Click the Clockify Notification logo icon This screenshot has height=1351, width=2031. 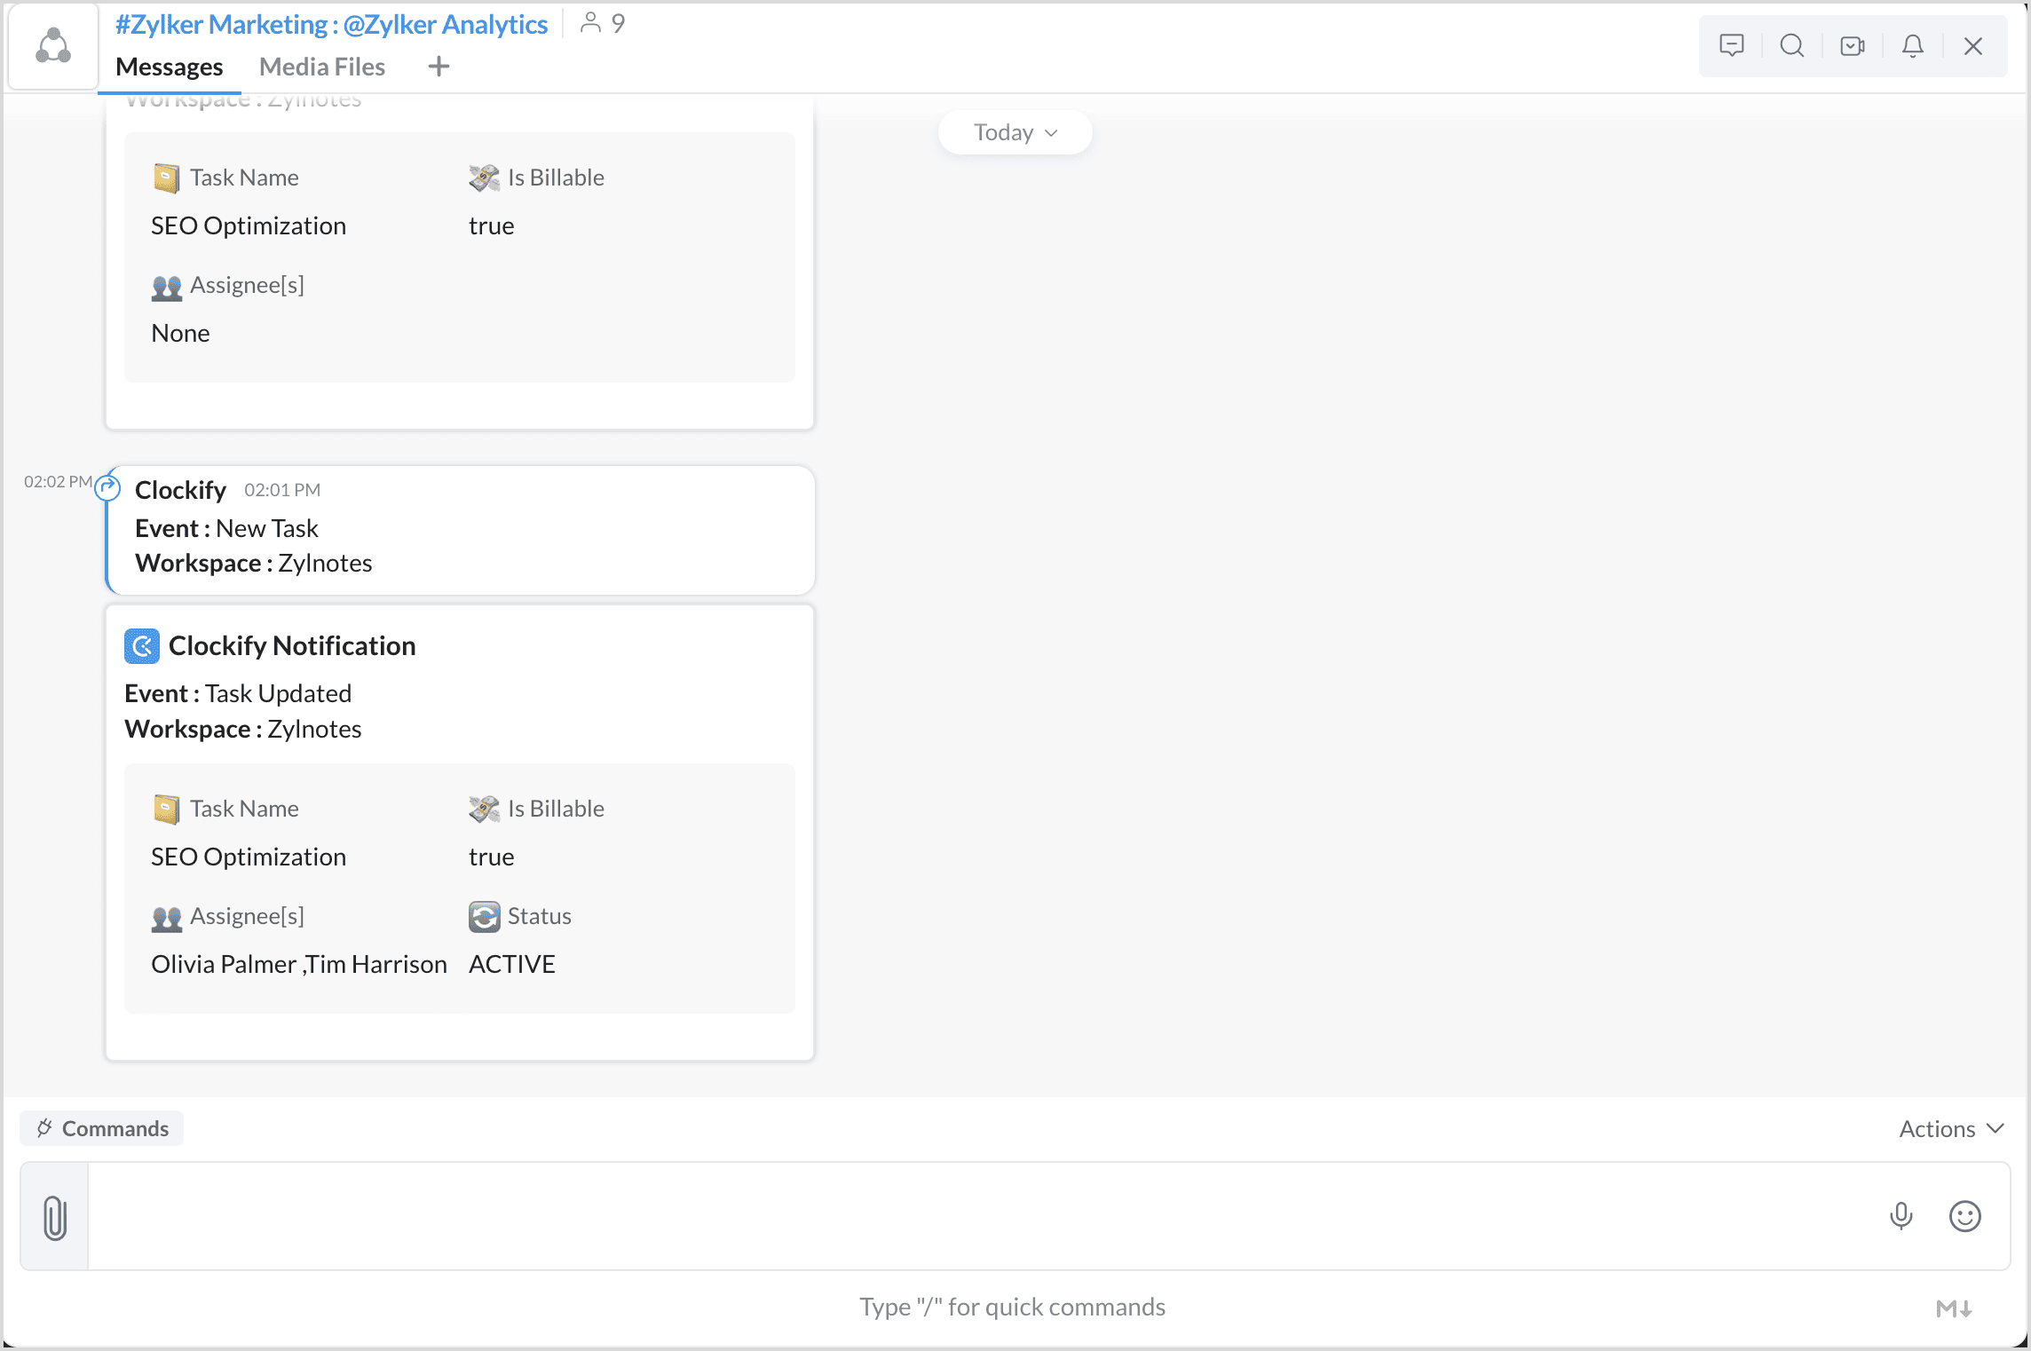[x=141, y=646]
